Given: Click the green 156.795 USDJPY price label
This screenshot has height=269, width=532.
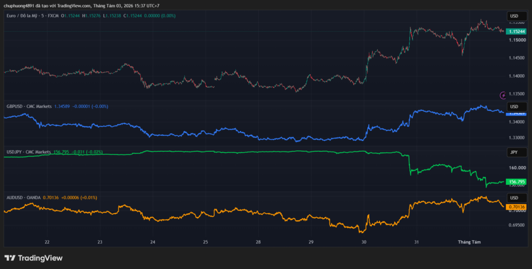Looking at the screenshot, I should click(x=516, y=182).
